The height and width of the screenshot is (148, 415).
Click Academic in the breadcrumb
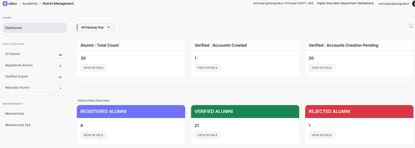[x=30, y=3]
